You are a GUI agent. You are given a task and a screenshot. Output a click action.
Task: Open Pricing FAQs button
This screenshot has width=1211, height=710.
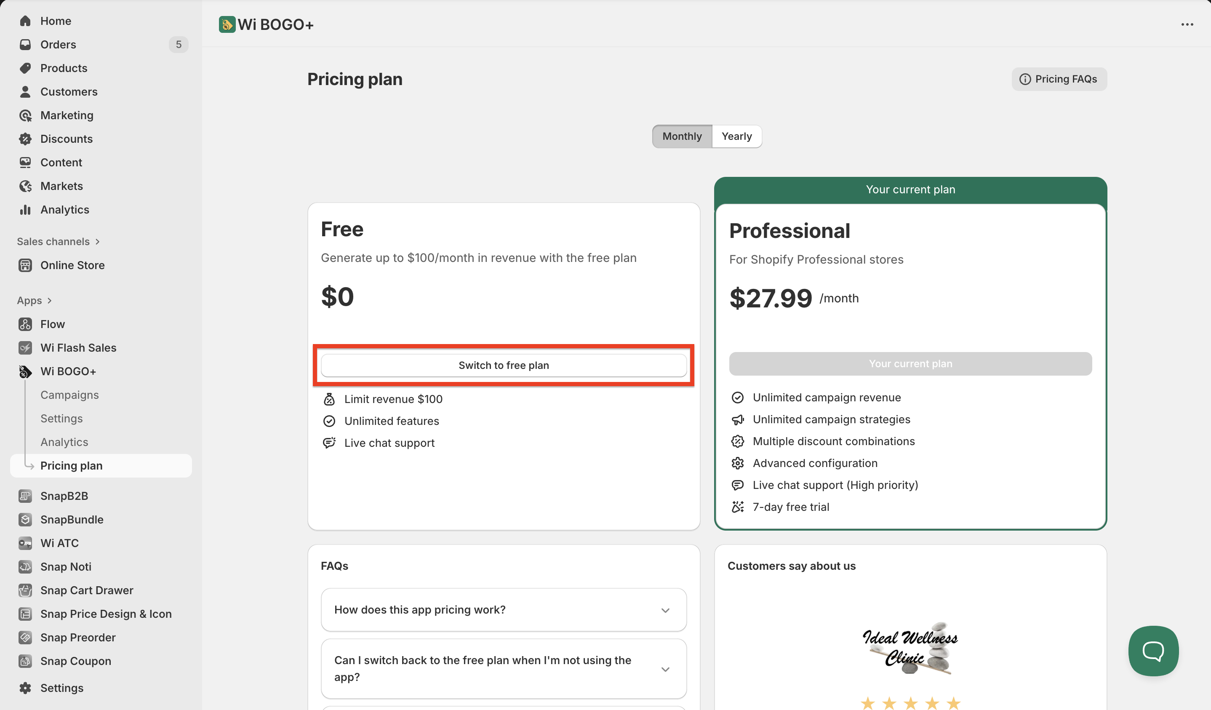click(1059, 79)
